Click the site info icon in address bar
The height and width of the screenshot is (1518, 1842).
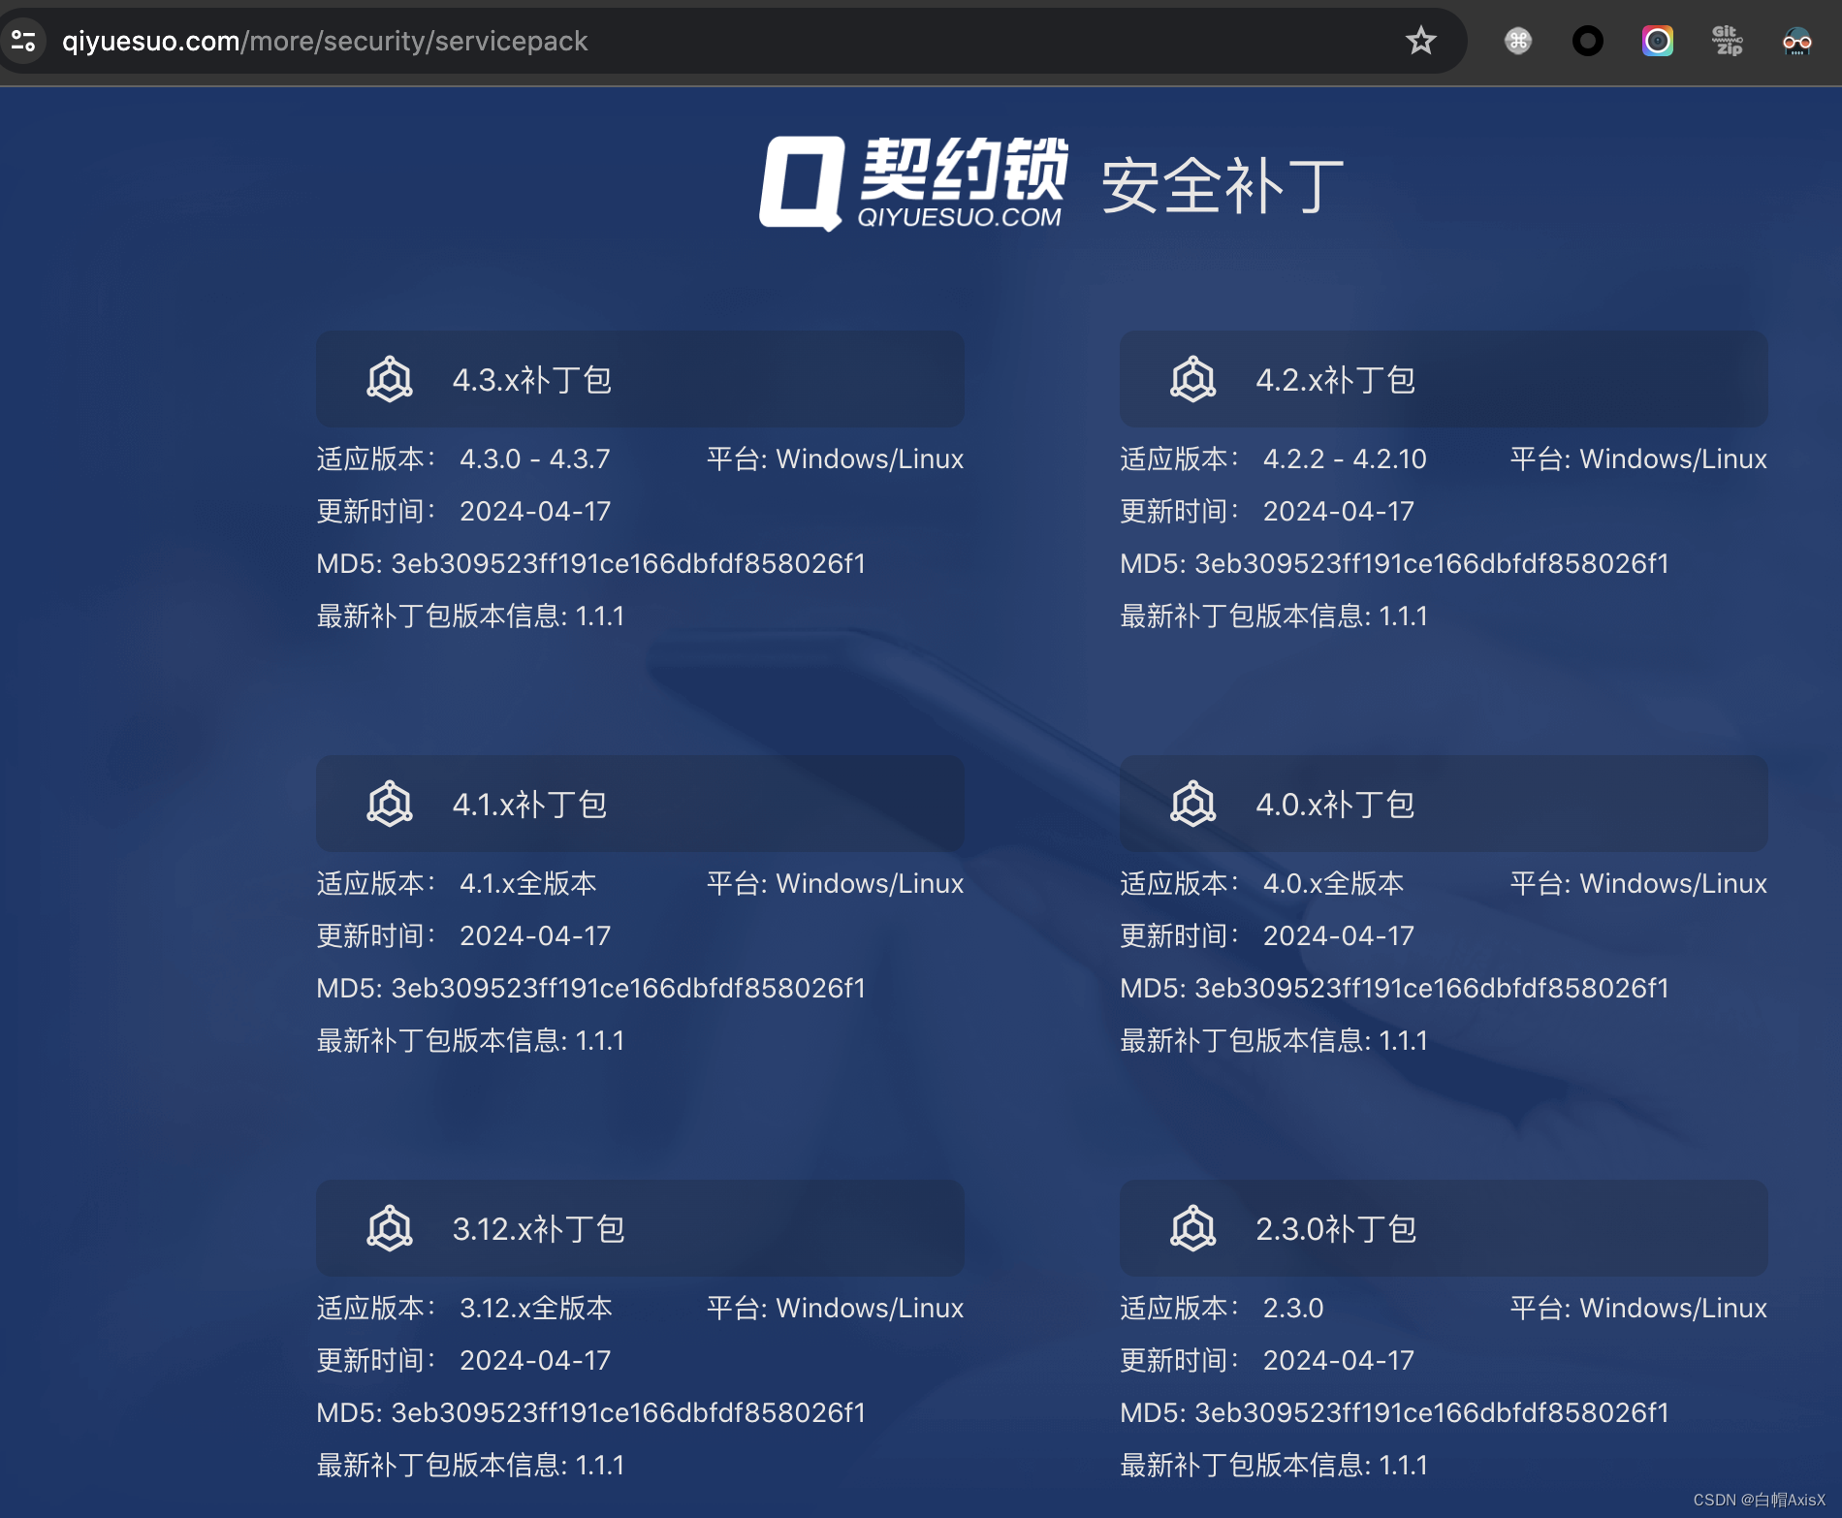click(x=23, y=41)
